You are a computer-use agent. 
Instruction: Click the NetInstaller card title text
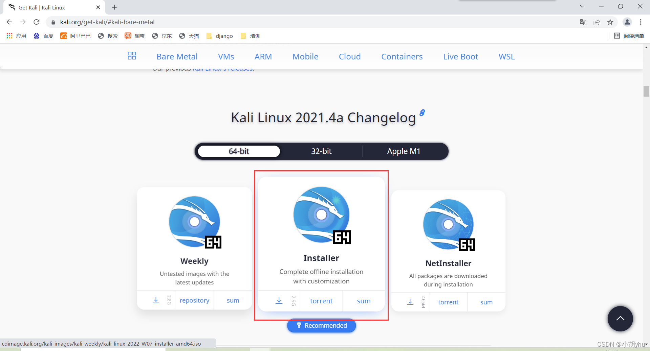448,264
